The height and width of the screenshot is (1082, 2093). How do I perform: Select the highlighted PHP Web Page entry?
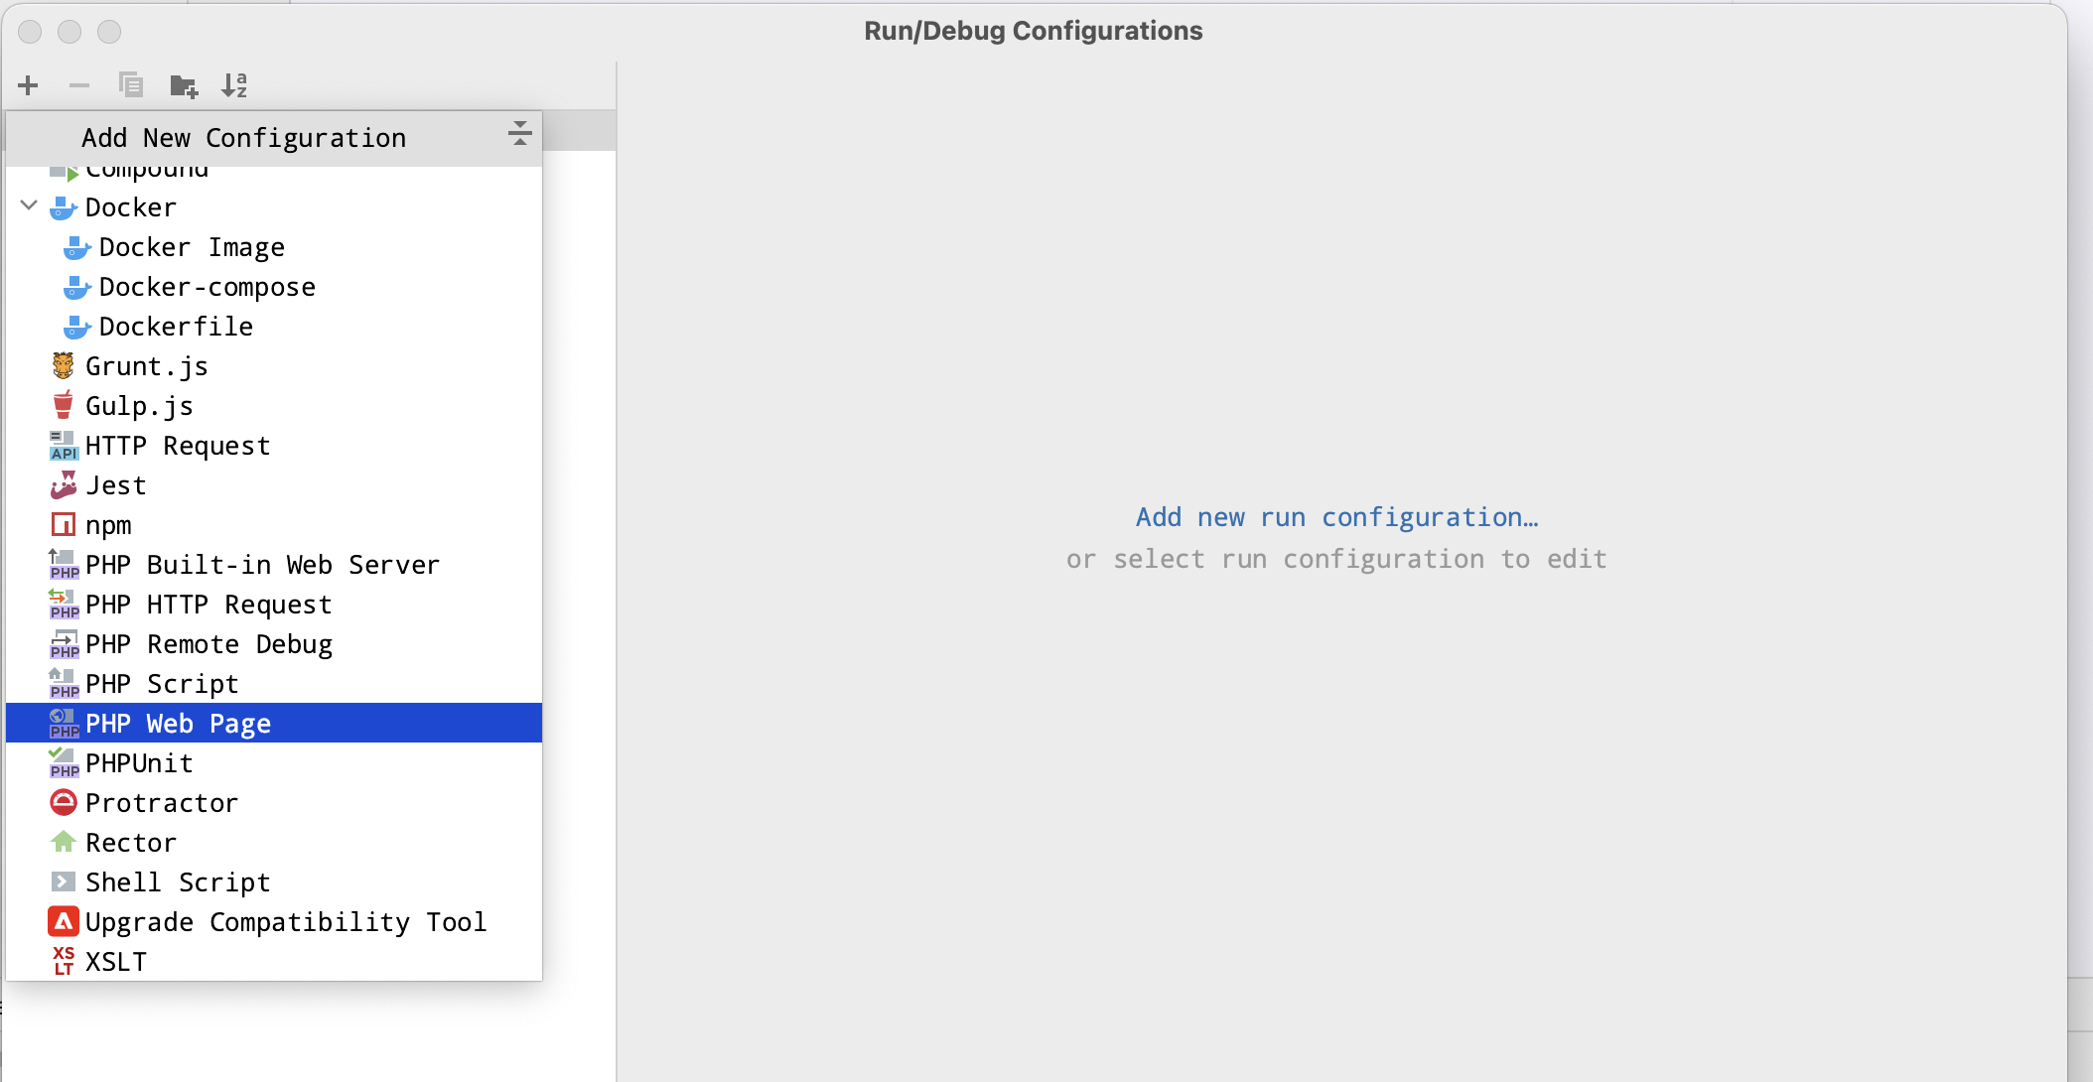tap(178, 723)
